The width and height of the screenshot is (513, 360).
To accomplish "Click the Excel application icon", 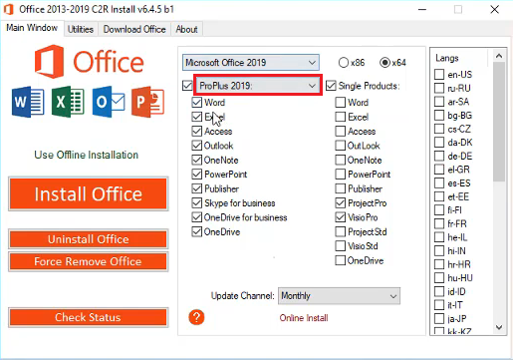I will [68, 102].
